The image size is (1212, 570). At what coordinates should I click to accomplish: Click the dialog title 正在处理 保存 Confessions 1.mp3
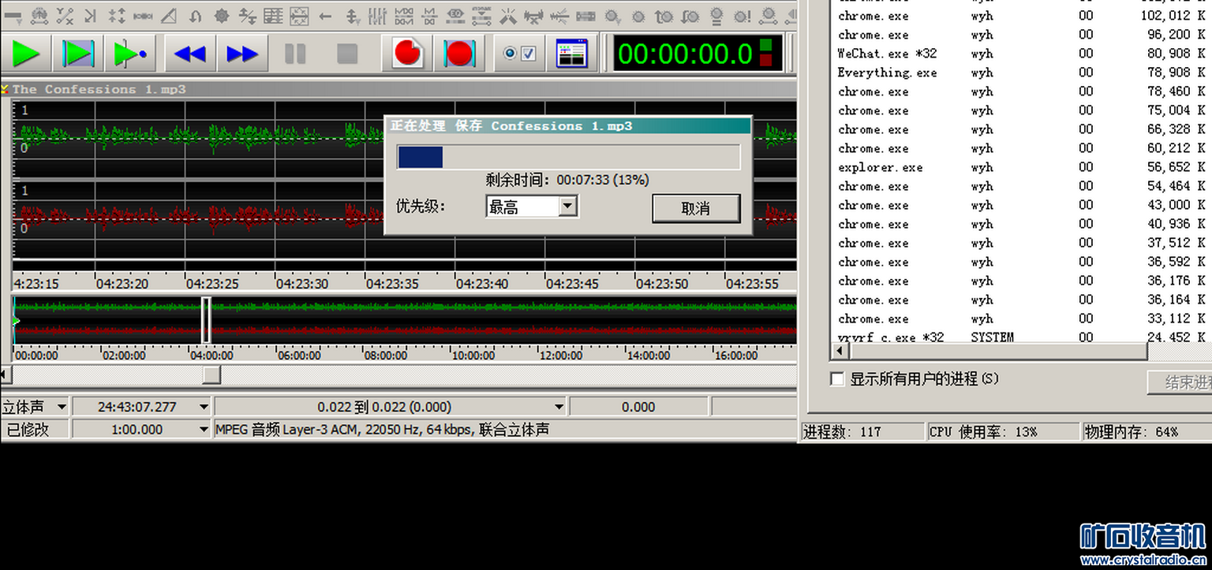click(511, 125)
